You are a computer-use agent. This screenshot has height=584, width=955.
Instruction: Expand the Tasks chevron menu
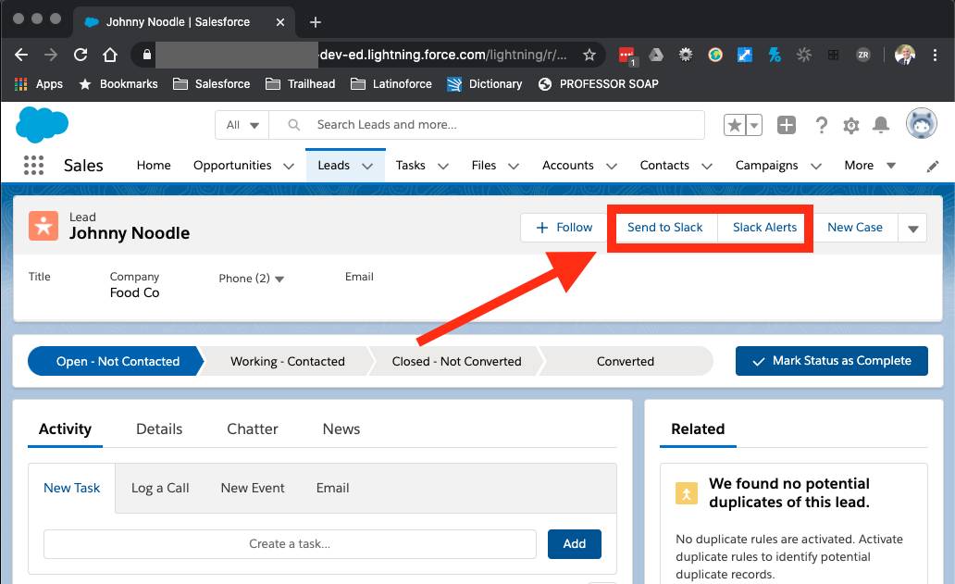click(443, 167)
